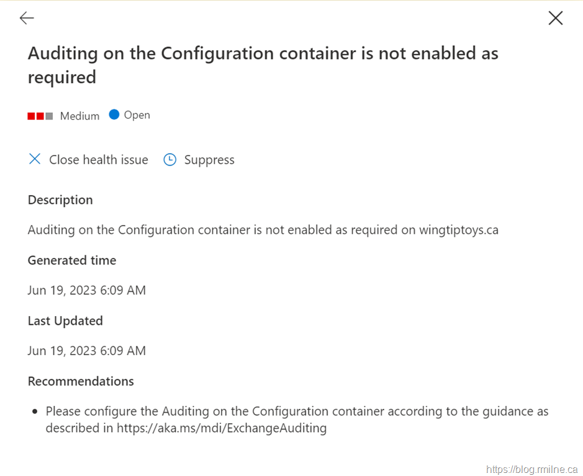The height and width of the screenshot is (476, 583).
Task: Click the Medium severity label
Action: tap(79, 116)
